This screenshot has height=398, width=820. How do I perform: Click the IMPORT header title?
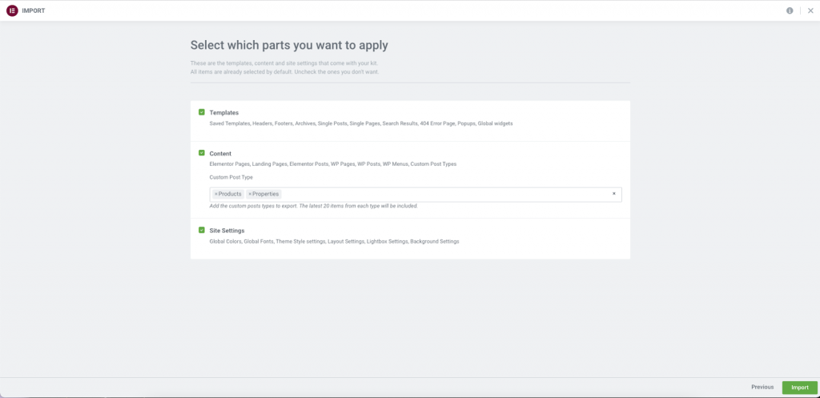(34, 10)
